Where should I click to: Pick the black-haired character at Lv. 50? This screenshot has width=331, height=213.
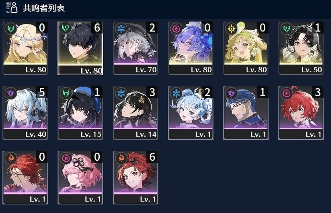point(301,48)
